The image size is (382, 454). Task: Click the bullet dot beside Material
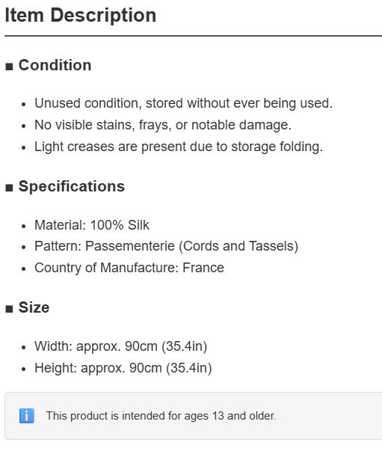pos(24,226)
